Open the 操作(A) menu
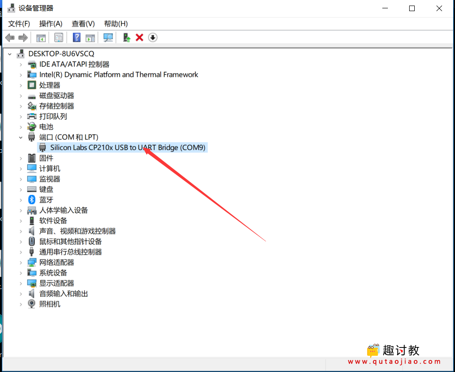455x372 pixels. click(50, 24)
